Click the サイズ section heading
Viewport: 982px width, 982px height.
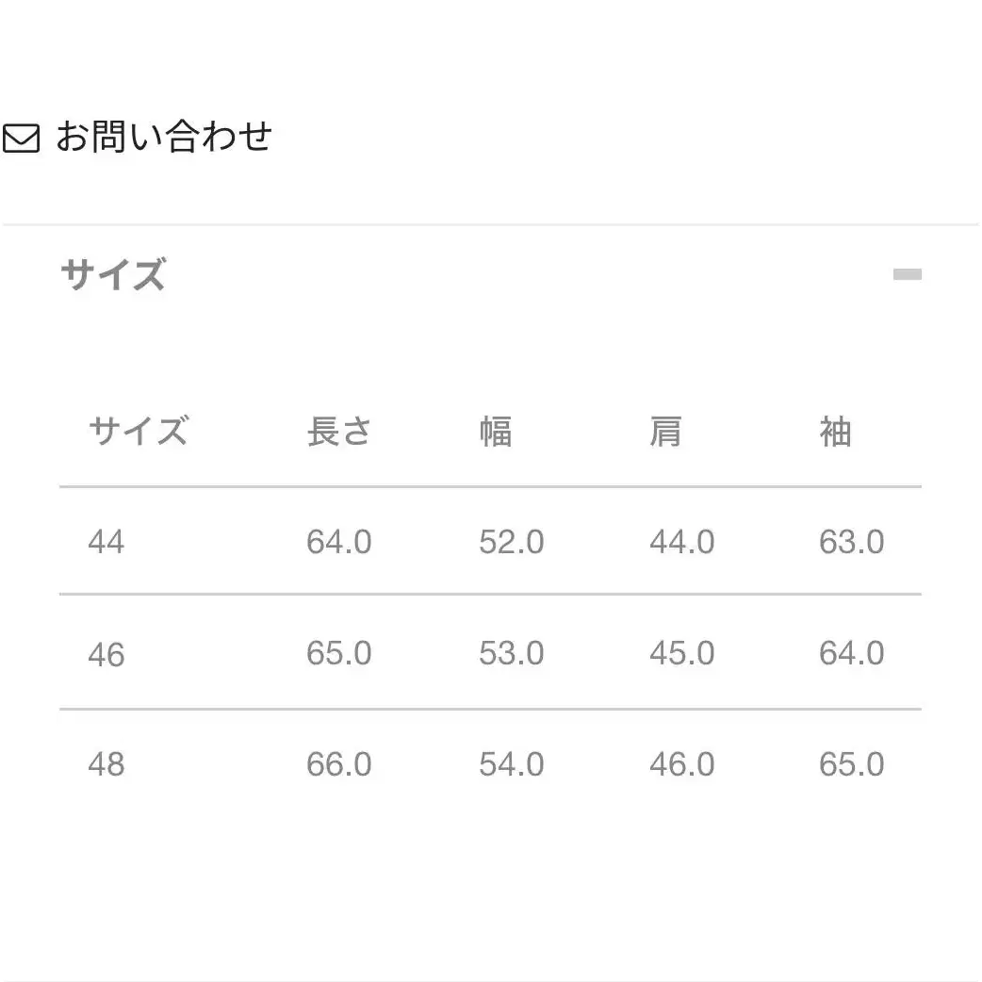[x=113, y=274]
